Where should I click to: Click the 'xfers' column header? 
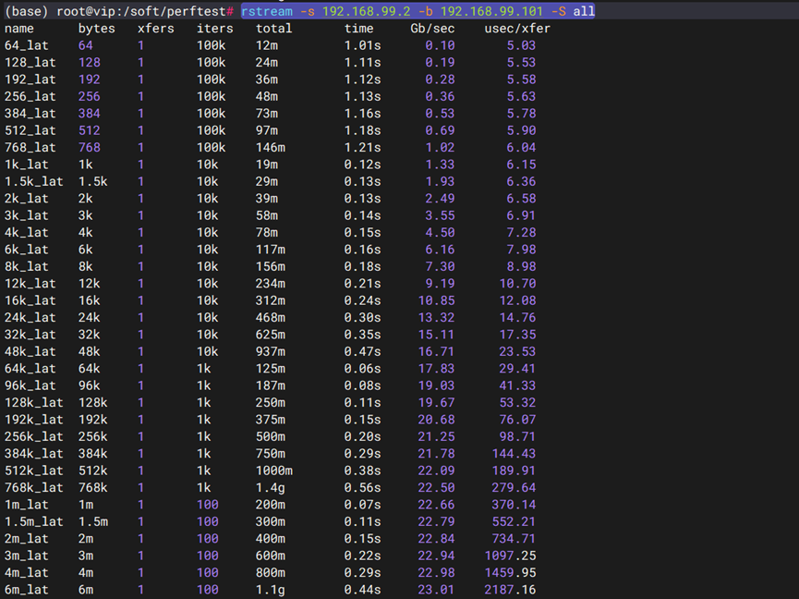[156, 29]
